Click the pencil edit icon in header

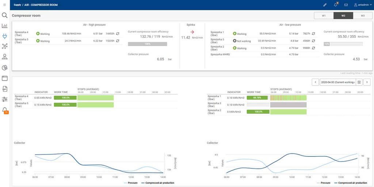point(325,5)
